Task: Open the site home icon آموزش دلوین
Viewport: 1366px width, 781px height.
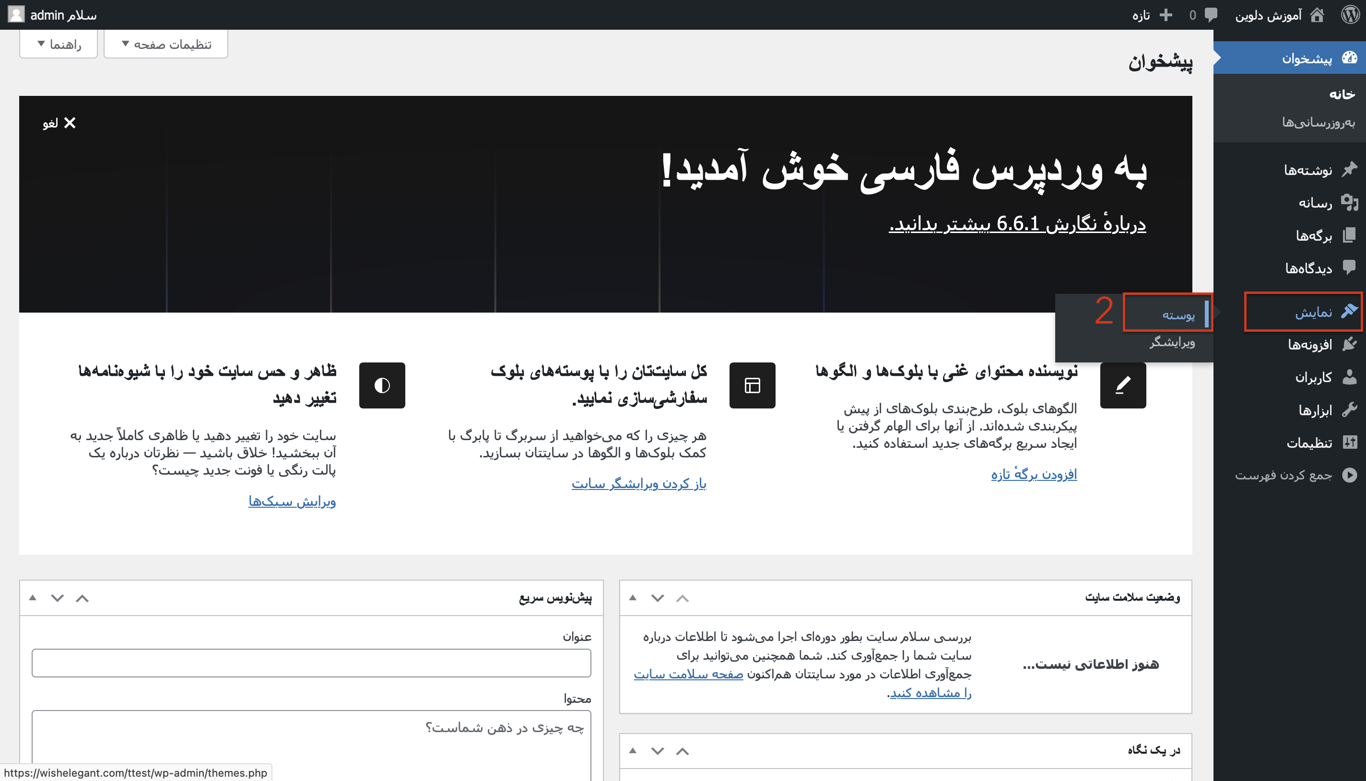Action: (x=1317, y=14)
